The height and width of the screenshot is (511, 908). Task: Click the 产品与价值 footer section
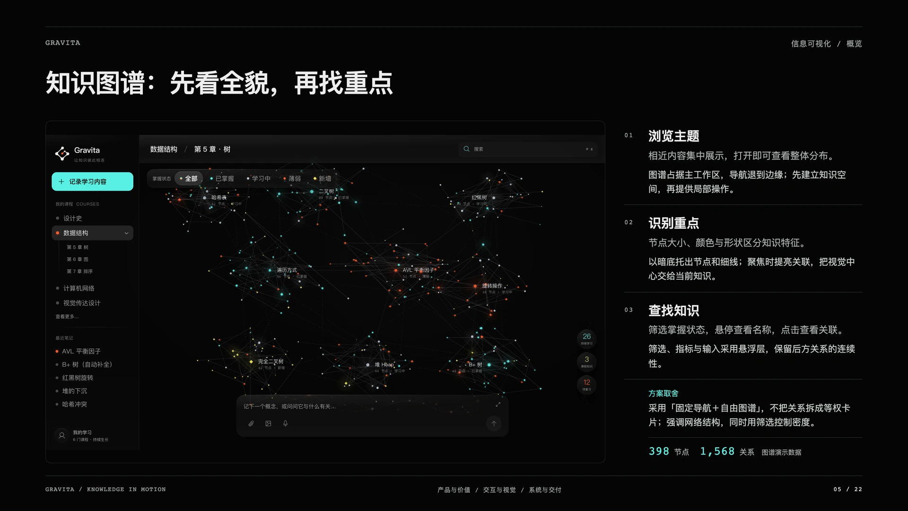[454, 490]
